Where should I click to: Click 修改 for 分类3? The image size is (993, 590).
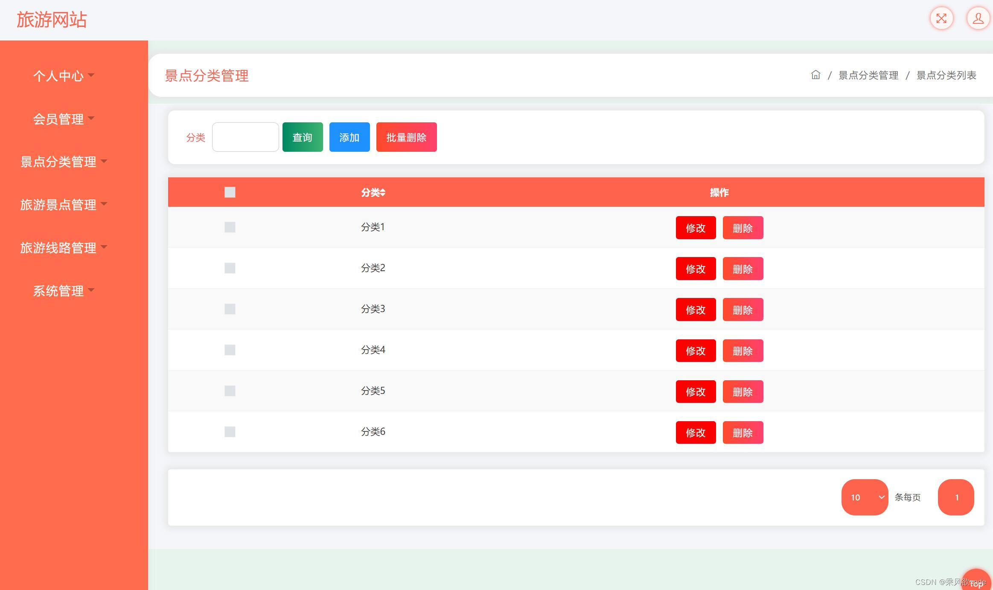(696, 310)
